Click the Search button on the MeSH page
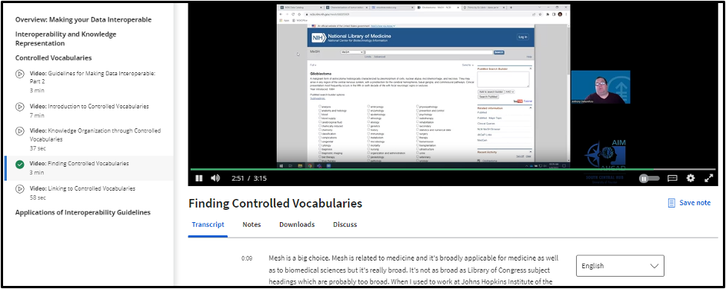Viewport: 726px width, 289px height. [x=498, y=52]
